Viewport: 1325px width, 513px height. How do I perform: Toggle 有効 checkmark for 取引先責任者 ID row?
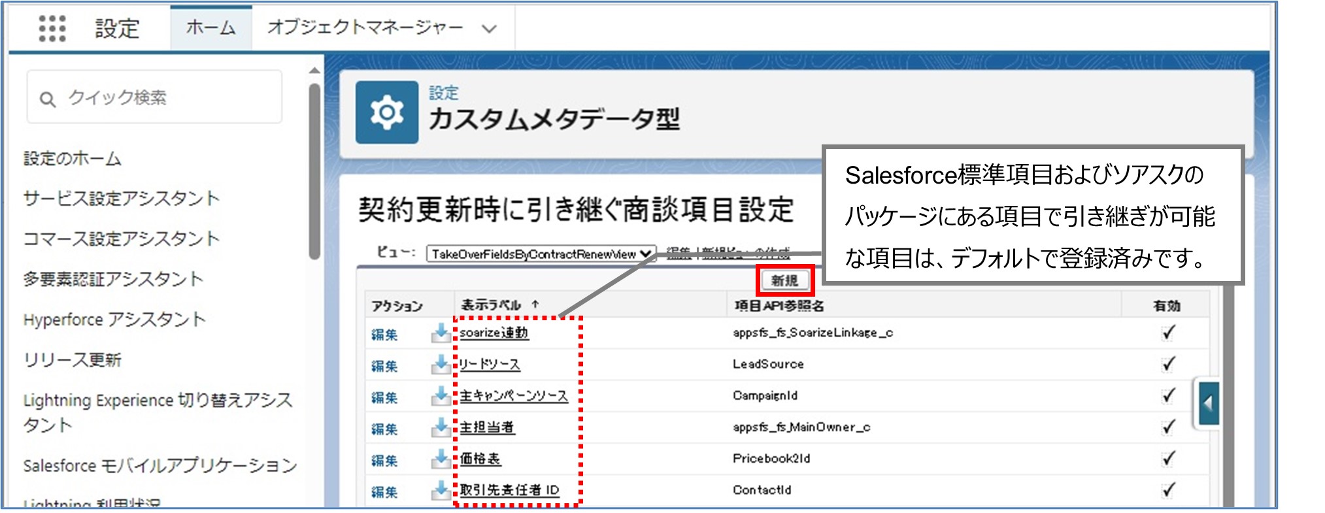(1168, 489)
